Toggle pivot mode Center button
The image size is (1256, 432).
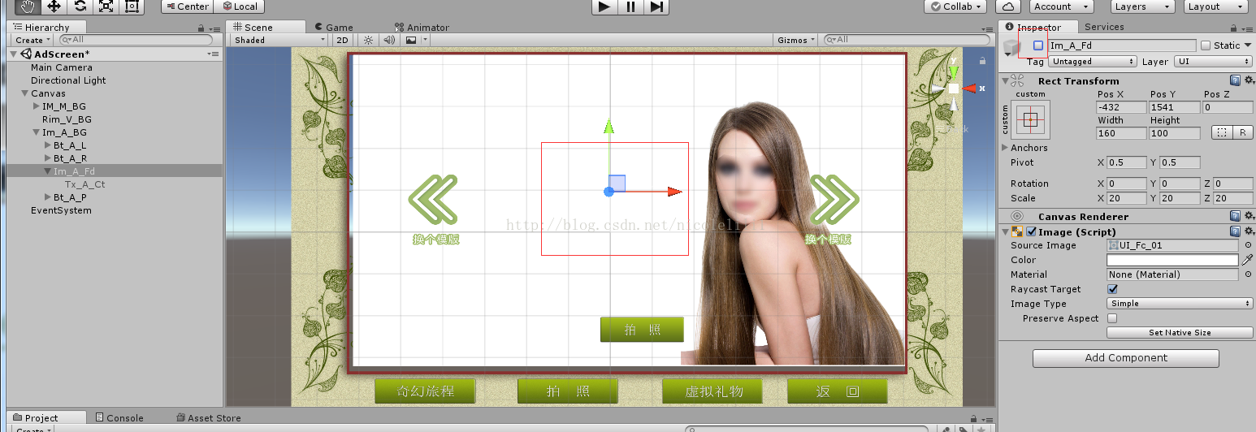point(186,6)
